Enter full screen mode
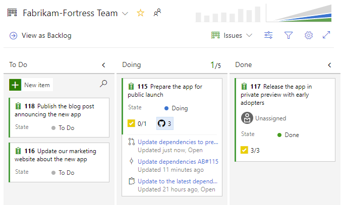Screen dimensions: 343x205 tap(327, 35)
